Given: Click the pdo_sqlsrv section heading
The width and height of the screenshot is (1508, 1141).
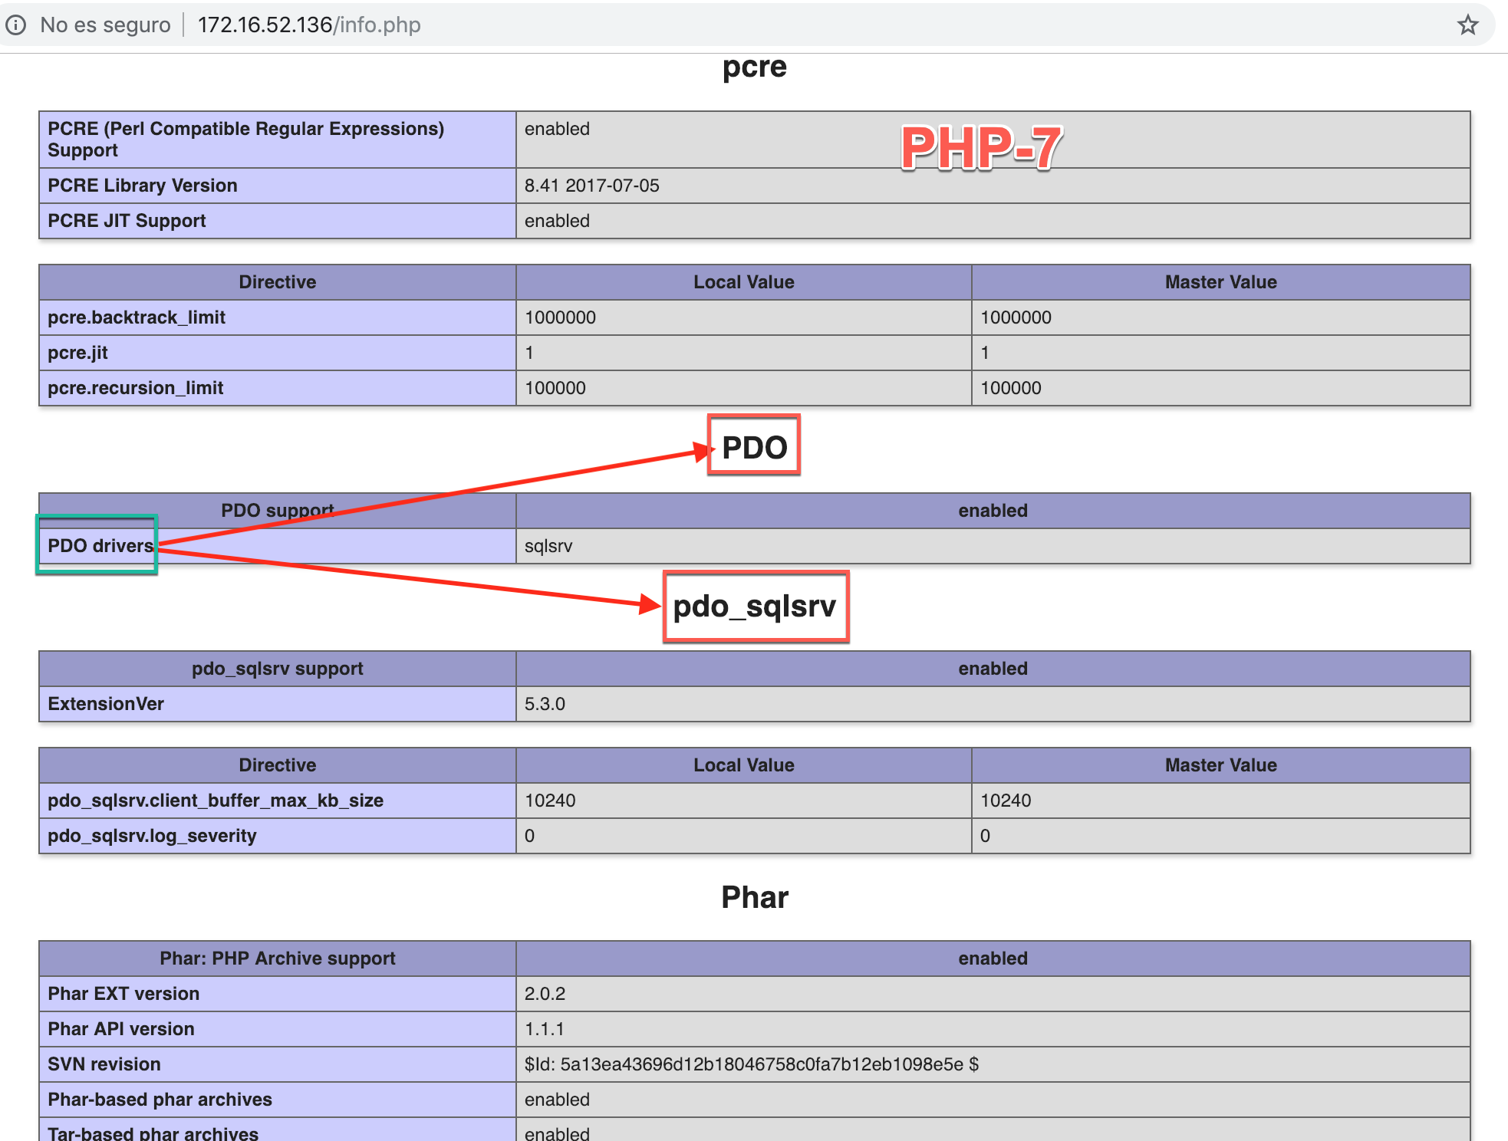Looking at the screenshot, I should pyautogui.click(x=754, y=607).
